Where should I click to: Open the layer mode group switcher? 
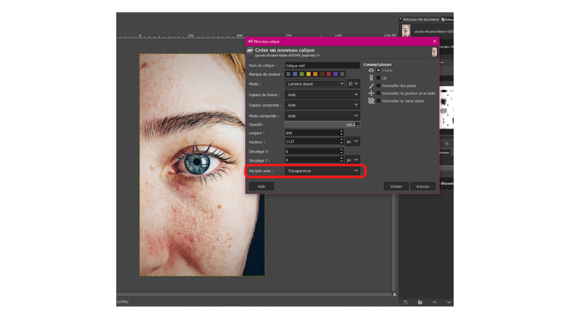[353, 84]
